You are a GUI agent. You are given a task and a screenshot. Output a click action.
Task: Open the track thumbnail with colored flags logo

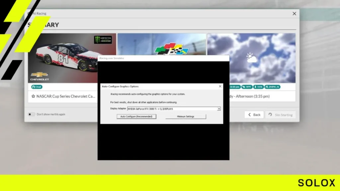pos(162,44)
